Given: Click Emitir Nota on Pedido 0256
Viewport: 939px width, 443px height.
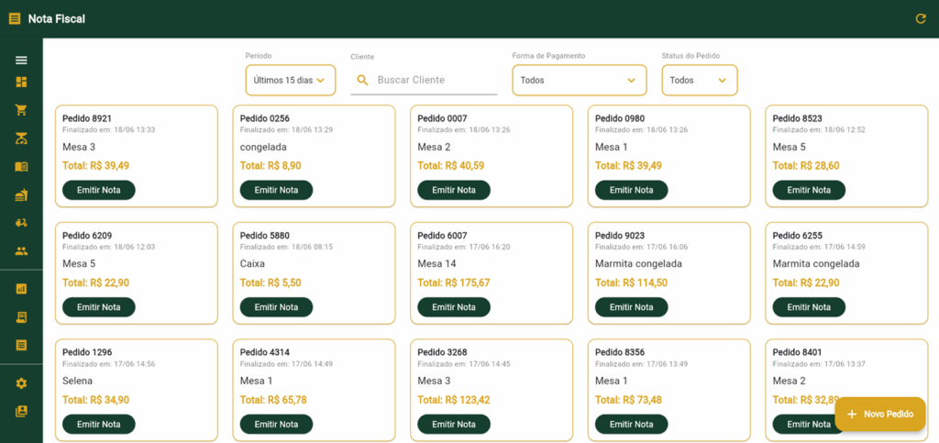Looking at the screenshot, I should 276,190.
